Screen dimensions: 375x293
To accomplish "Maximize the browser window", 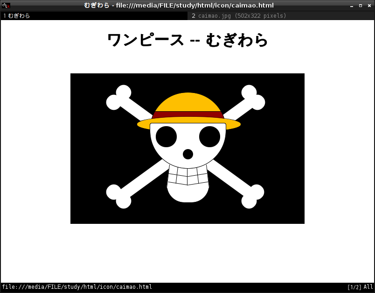I will tap(361, 6).
